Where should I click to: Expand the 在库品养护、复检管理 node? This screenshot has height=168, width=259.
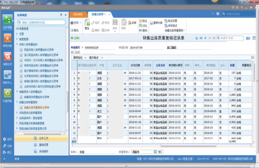pyautogui.click(x=17, y=118)
